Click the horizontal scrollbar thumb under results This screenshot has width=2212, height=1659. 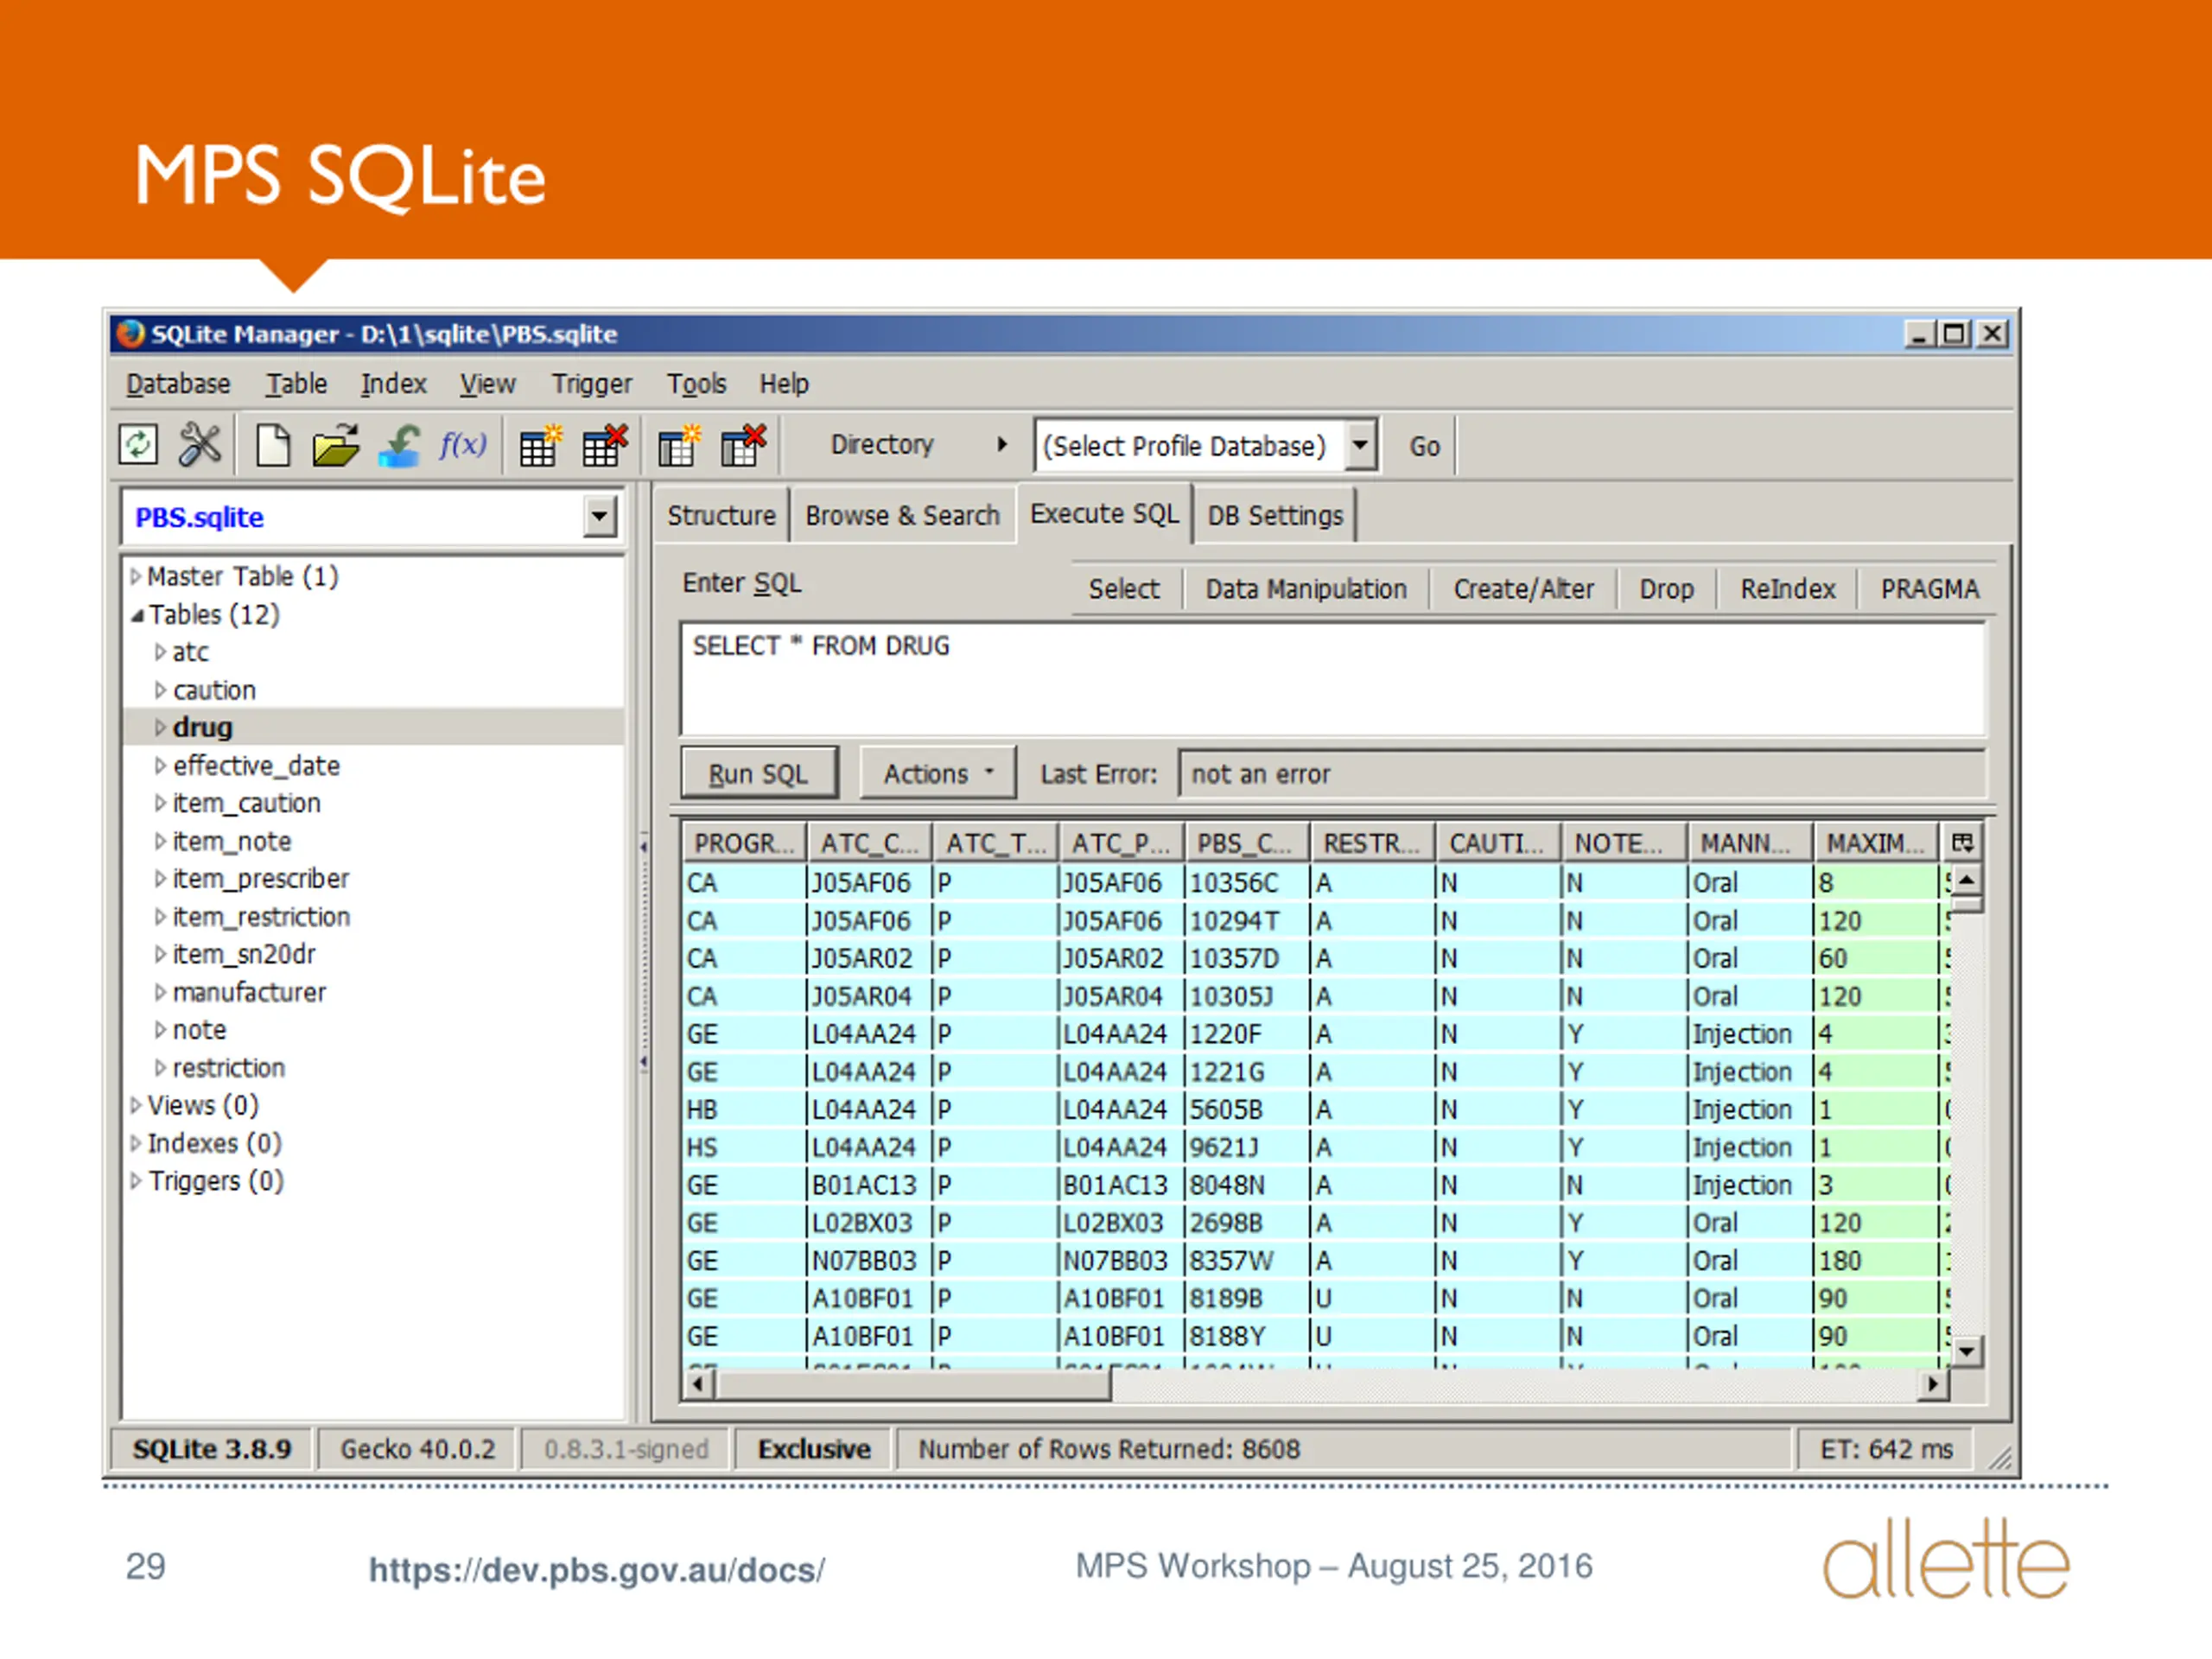pyautogui.click(x=913, y=1385)
